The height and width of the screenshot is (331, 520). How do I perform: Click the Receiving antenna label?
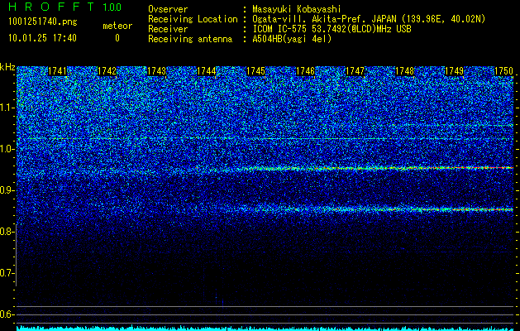pos(190,39)
